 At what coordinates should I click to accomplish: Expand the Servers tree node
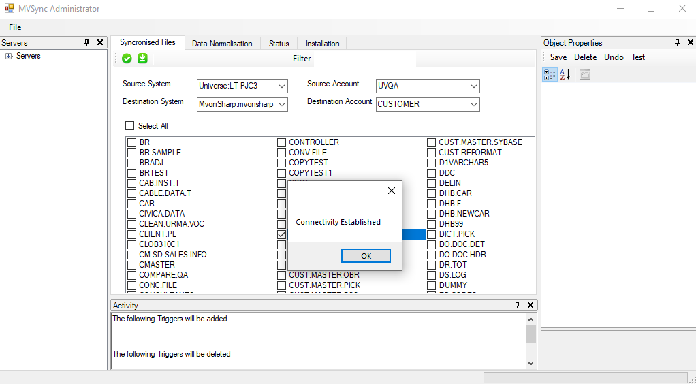[8, 56]
